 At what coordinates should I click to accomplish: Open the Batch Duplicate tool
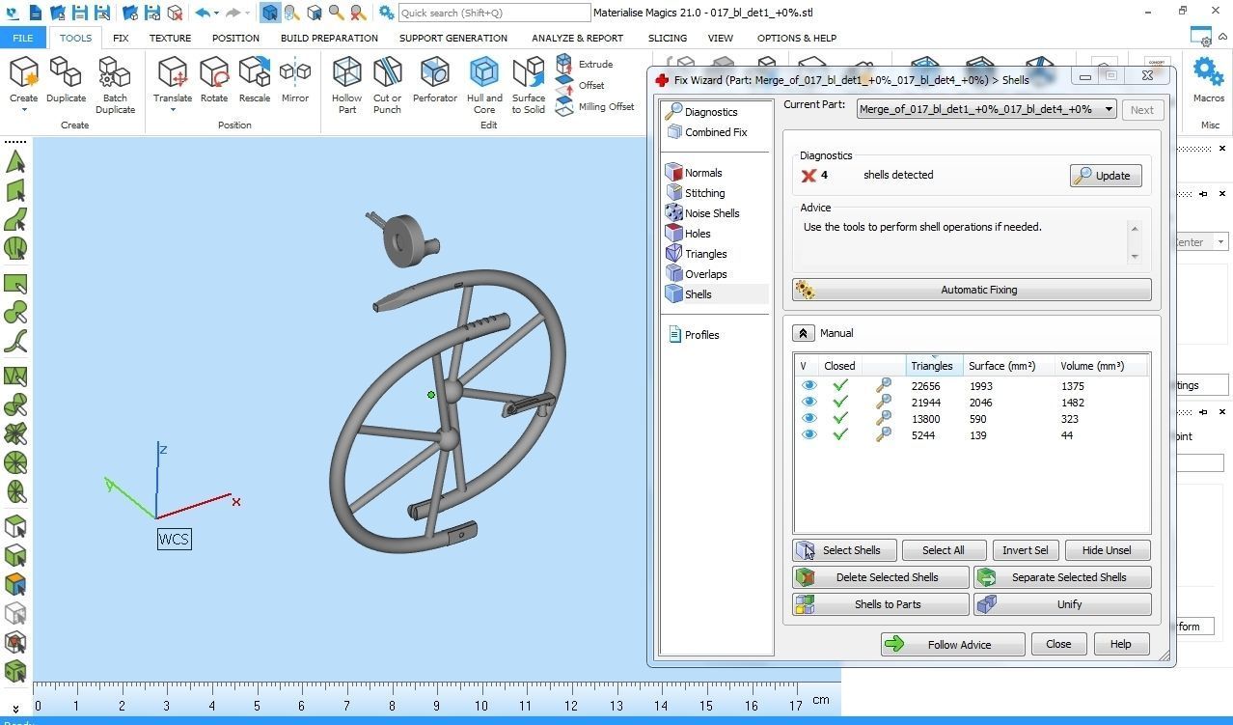[115, 85]
